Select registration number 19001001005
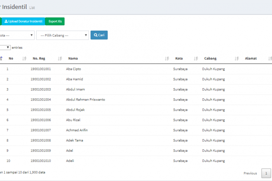272x181 pixels. 40,110
